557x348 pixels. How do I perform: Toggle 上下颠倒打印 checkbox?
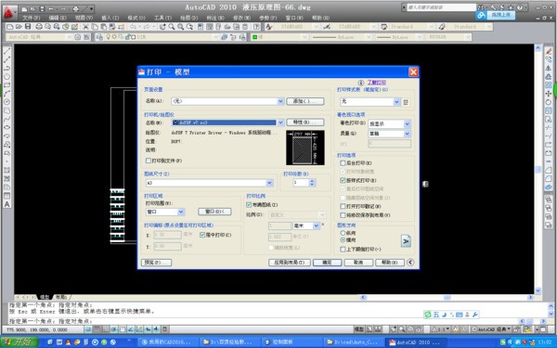click(343, 250)
